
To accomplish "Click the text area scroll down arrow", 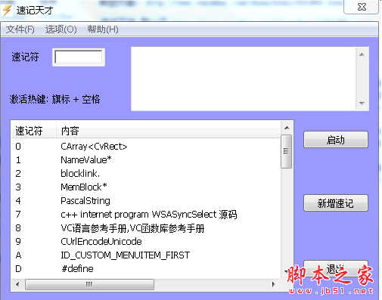I will (362, 103).
